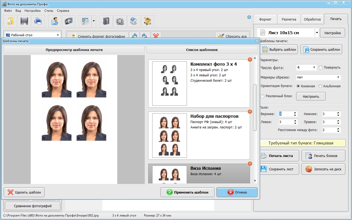The height and width of the screenshot is (220, 352).
Task: Click the camera icon in toolbar
Action: tap(69, 21)
